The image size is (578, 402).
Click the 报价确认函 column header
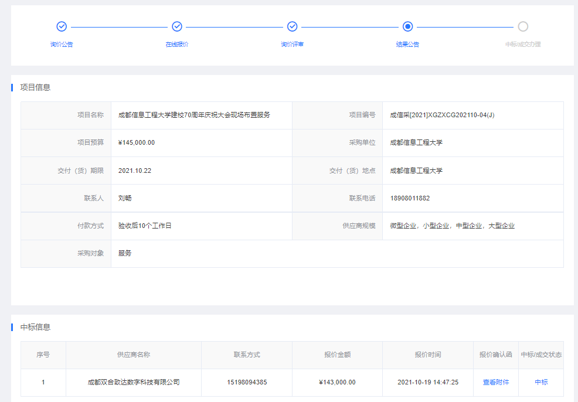(x=496, y=355)
